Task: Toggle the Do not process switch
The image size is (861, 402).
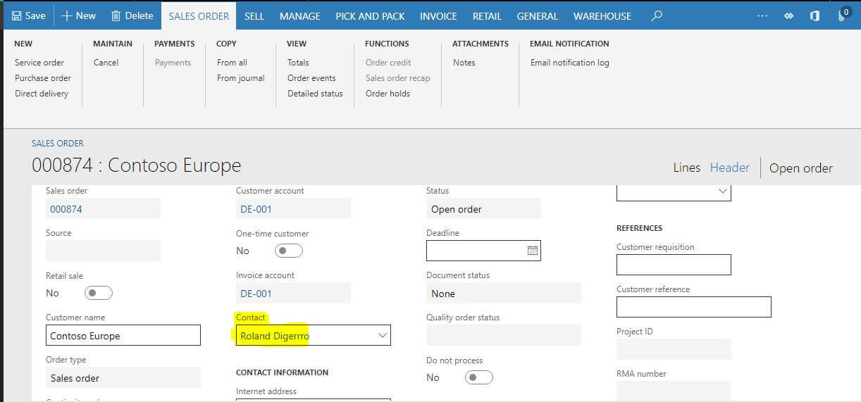Action: [x=479, y=377]
